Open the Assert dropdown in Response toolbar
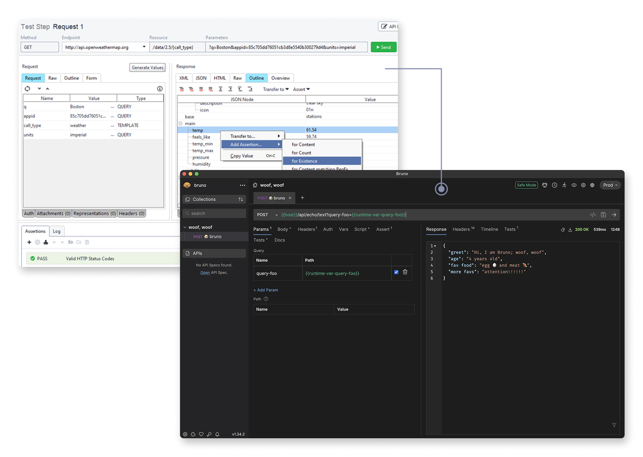Screen dimensions: 643x457 [301, 89]
